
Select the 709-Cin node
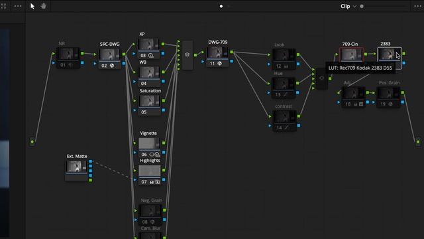click(352, 54)
